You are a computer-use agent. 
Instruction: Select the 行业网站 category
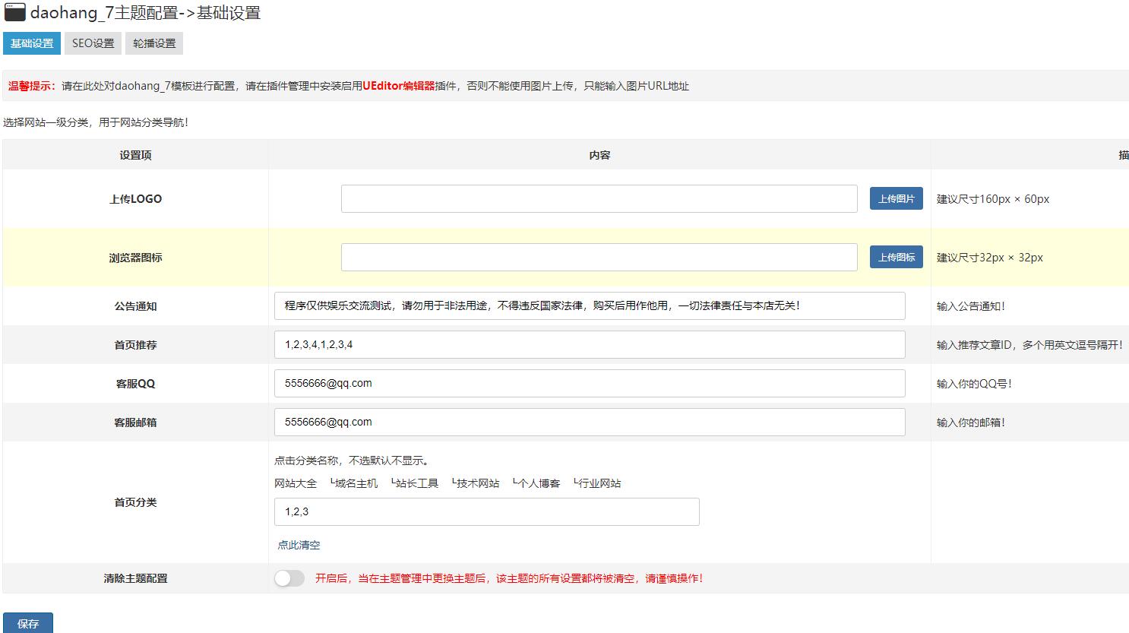point(599,483)
